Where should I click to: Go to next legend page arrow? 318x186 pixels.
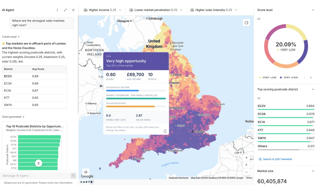(x=311, y=77)
